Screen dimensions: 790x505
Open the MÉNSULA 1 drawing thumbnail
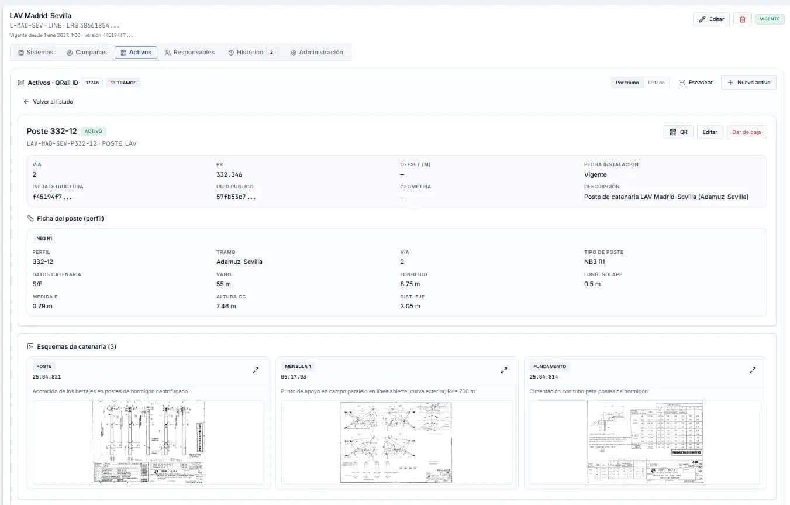pos(396,442)
